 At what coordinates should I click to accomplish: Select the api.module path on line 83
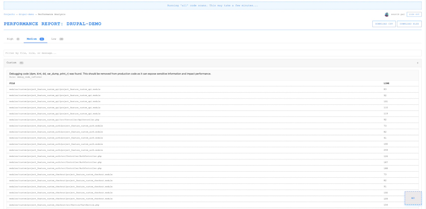coord(55,89)
